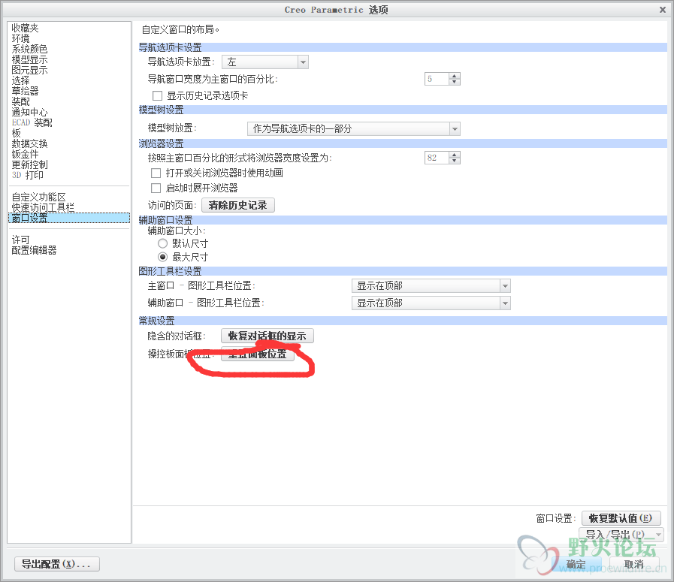Click 恢复默认值(E) button
674x582 pixels.
tap(621, 518)
